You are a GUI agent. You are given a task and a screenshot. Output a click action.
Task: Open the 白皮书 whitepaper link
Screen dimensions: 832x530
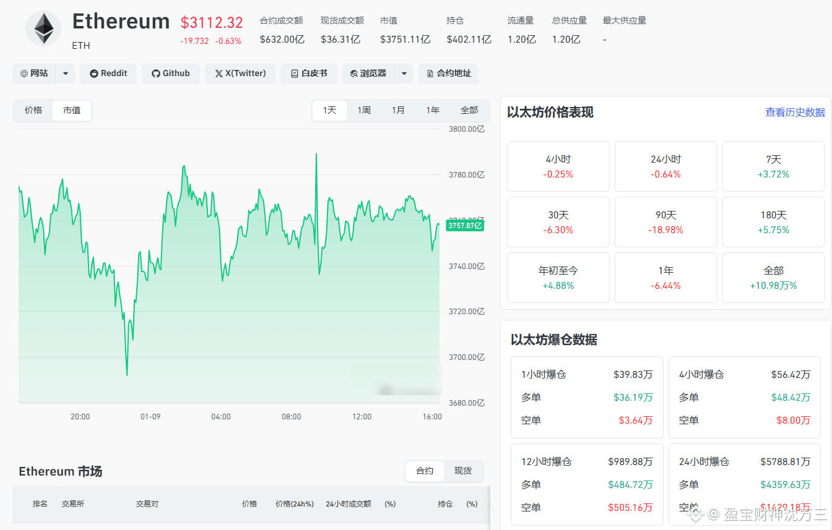pos(308,74)
